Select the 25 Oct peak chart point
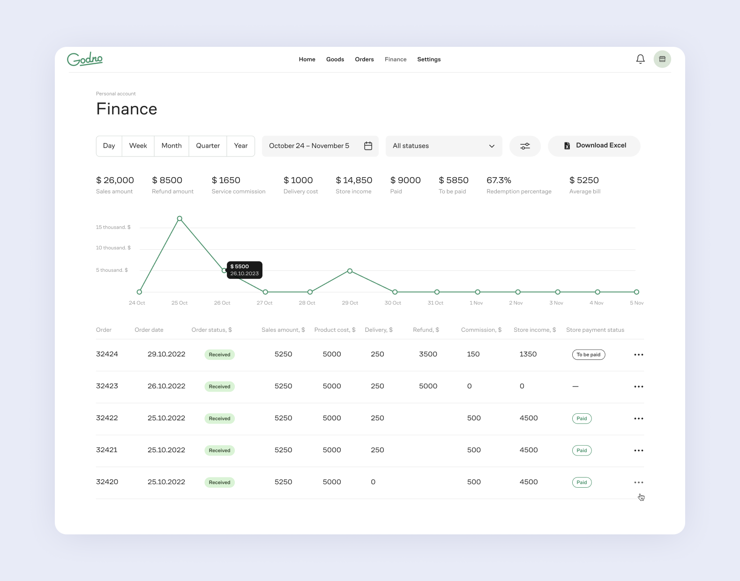The height and width of the screenshot is (581, 740). [179, 219]
